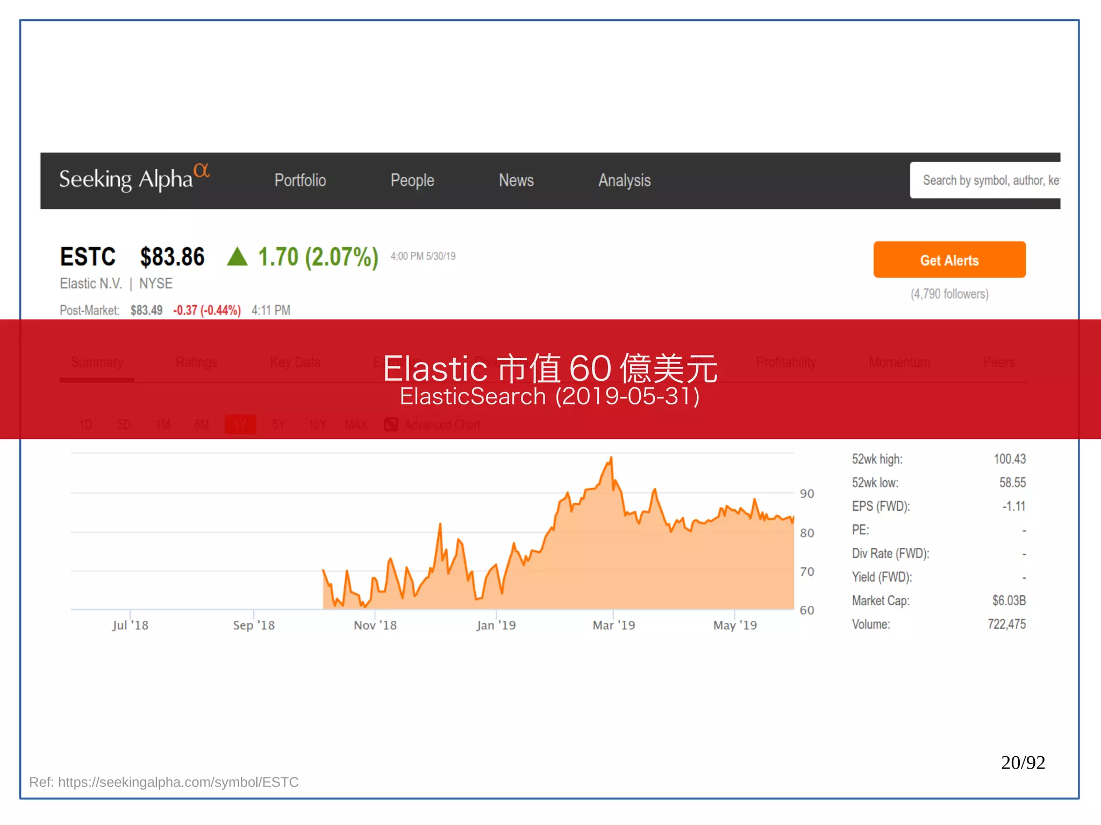The width and height of the screenshot is (1101, 825).
Task: Open the News menu
Action: 516,180
